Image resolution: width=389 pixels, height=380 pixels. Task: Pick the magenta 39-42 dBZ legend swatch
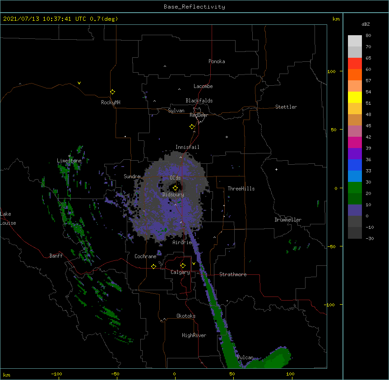(355, 142)
